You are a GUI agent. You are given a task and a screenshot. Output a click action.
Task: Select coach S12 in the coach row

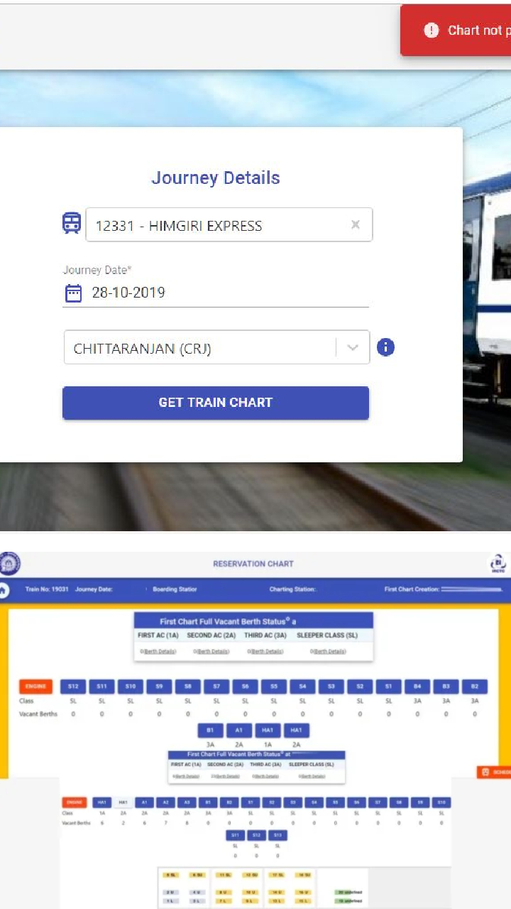click(x=73, y=687)
